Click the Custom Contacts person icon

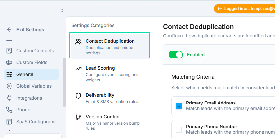[9, 51]
